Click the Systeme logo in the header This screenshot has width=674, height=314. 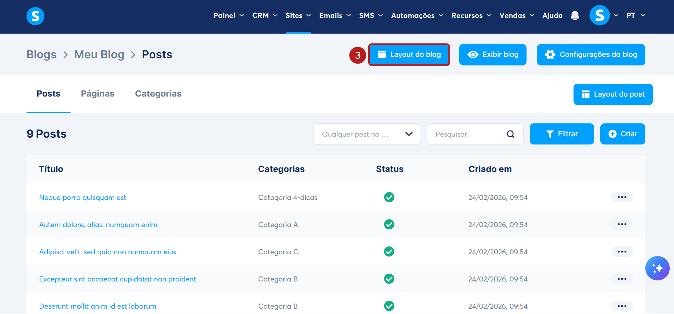[x=35, y=16]
